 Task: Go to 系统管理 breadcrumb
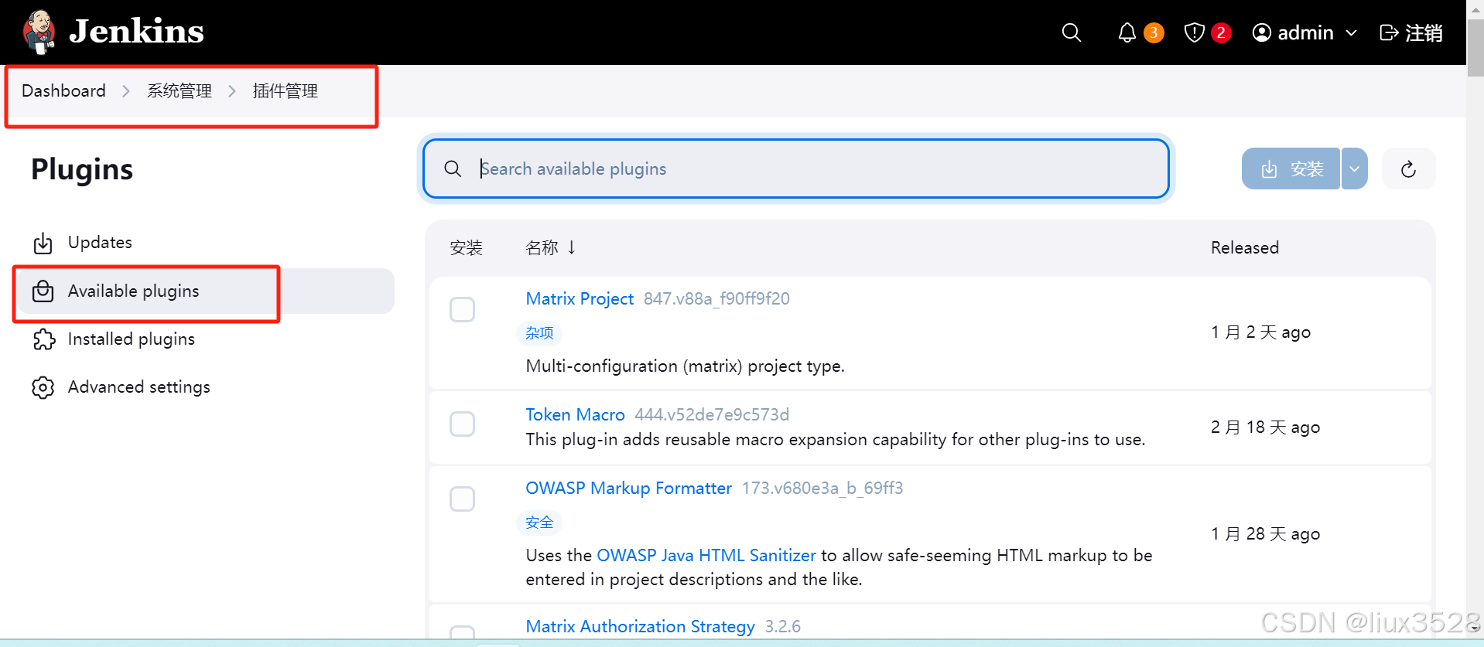click(x=180, y=91)
